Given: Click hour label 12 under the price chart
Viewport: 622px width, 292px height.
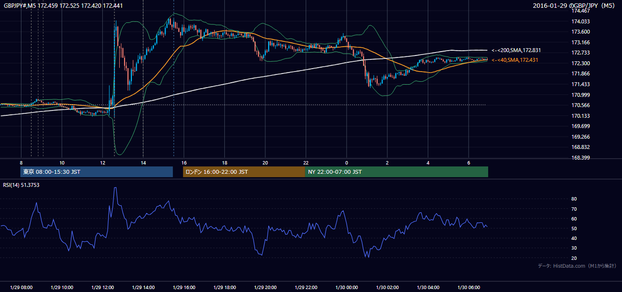Looking at the screenshot, I should pos(102,163).
